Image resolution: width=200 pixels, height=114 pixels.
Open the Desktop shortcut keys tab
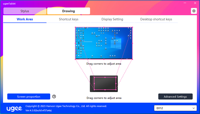tap(156, 19)
